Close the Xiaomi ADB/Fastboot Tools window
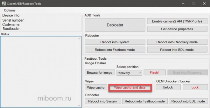The height and width of the screenshot is (108, 210). click(204, 4)
